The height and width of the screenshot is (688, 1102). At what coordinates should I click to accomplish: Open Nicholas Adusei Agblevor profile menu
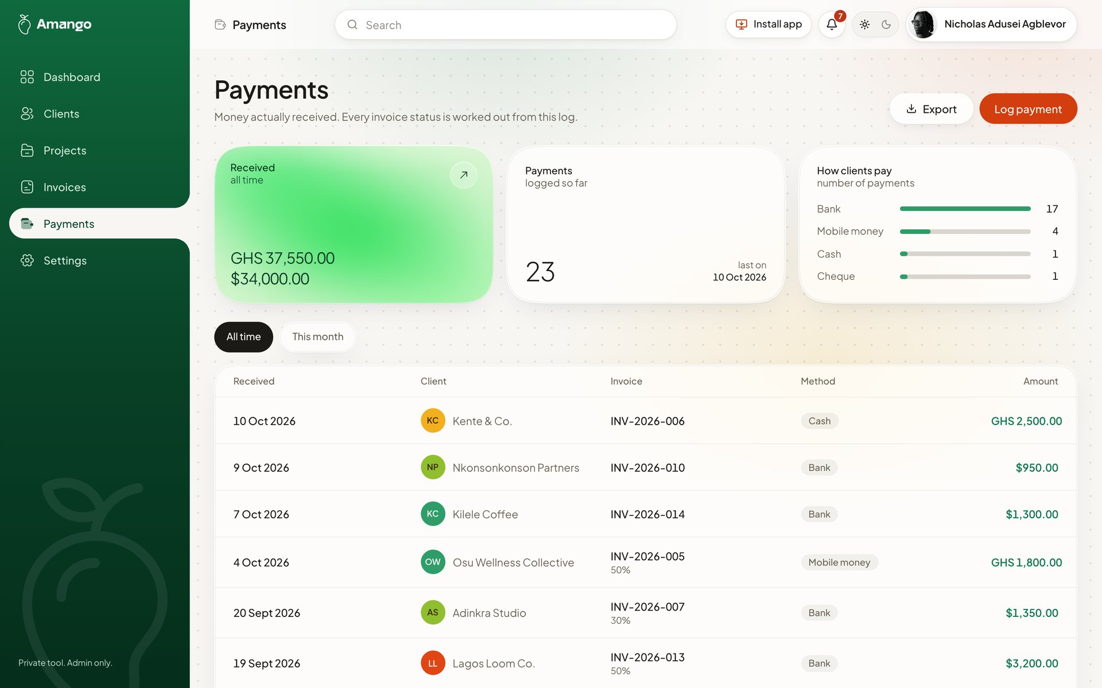(991, 25)
